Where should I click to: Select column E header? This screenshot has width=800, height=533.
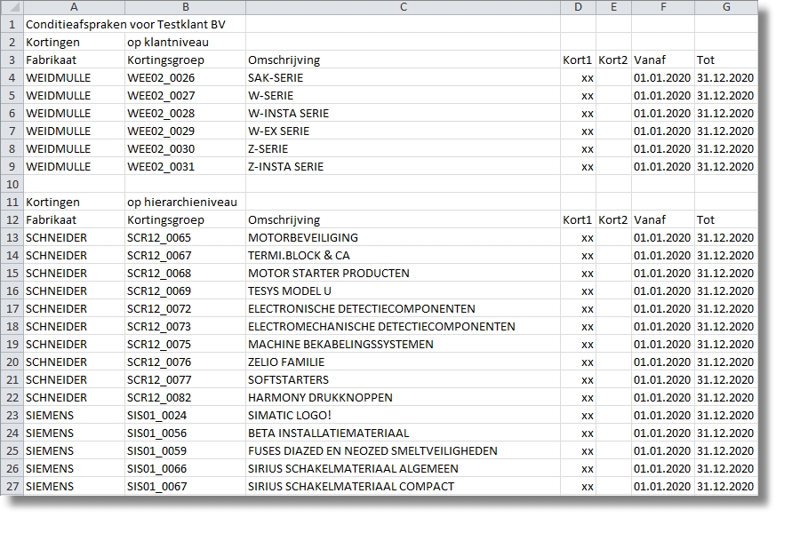tap(613, 7)
